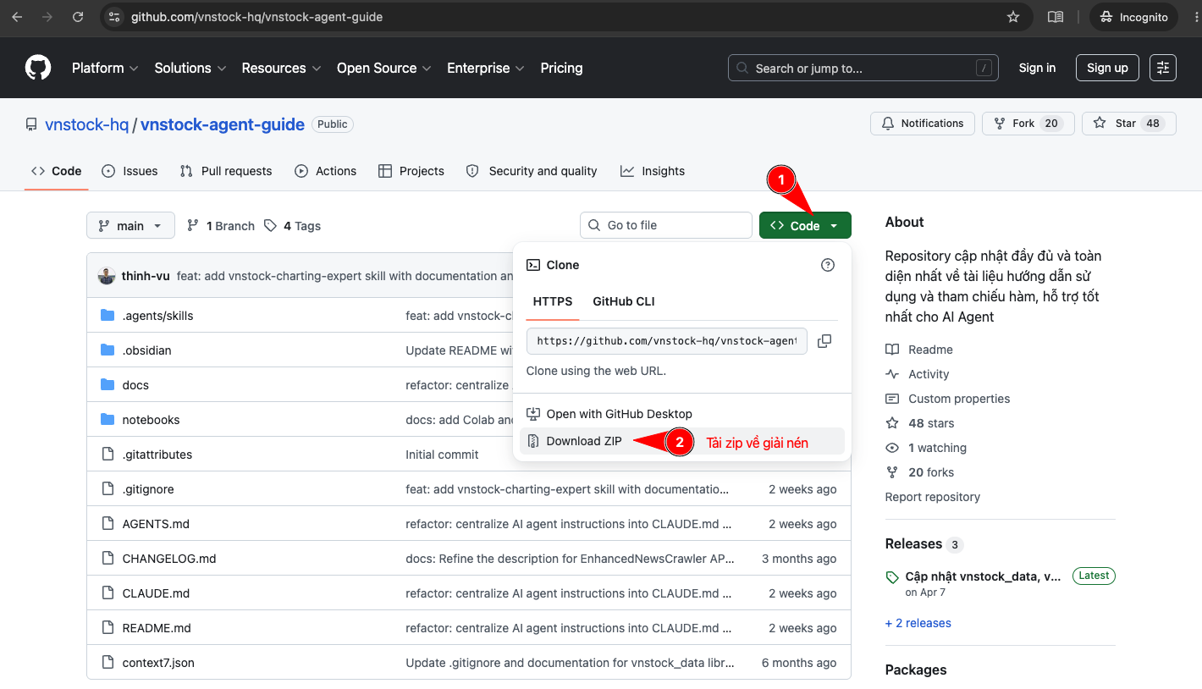Open the reading list icon in browser toolbar
1202x689 pixels.
click(1055, 17)
